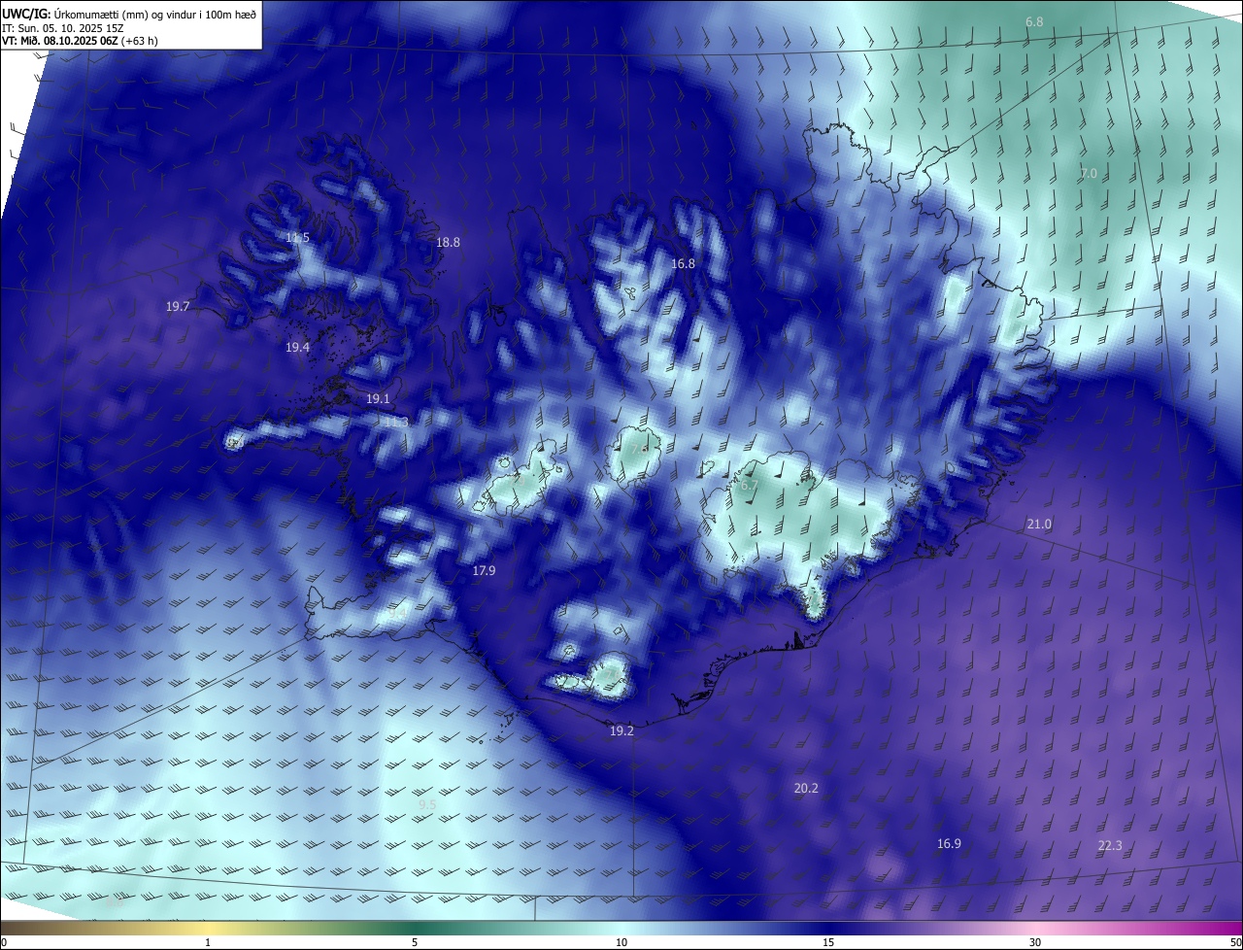The height and width of the screenshot is (950, 1243).
Task: Click the colour scale tick label 10
Action: click(x=621, y=942)
